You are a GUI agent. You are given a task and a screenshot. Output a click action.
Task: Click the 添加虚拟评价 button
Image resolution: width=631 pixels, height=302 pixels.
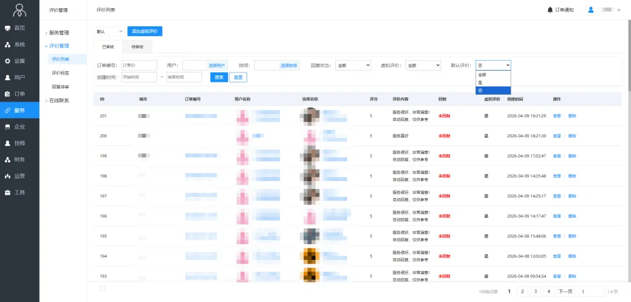pyautogui.click(x=144, y=31)
